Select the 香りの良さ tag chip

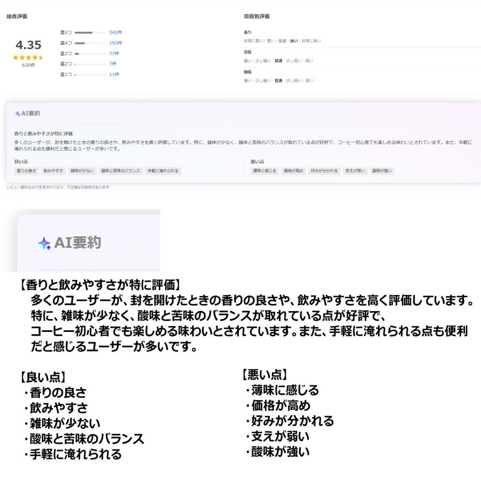(28, 171)
